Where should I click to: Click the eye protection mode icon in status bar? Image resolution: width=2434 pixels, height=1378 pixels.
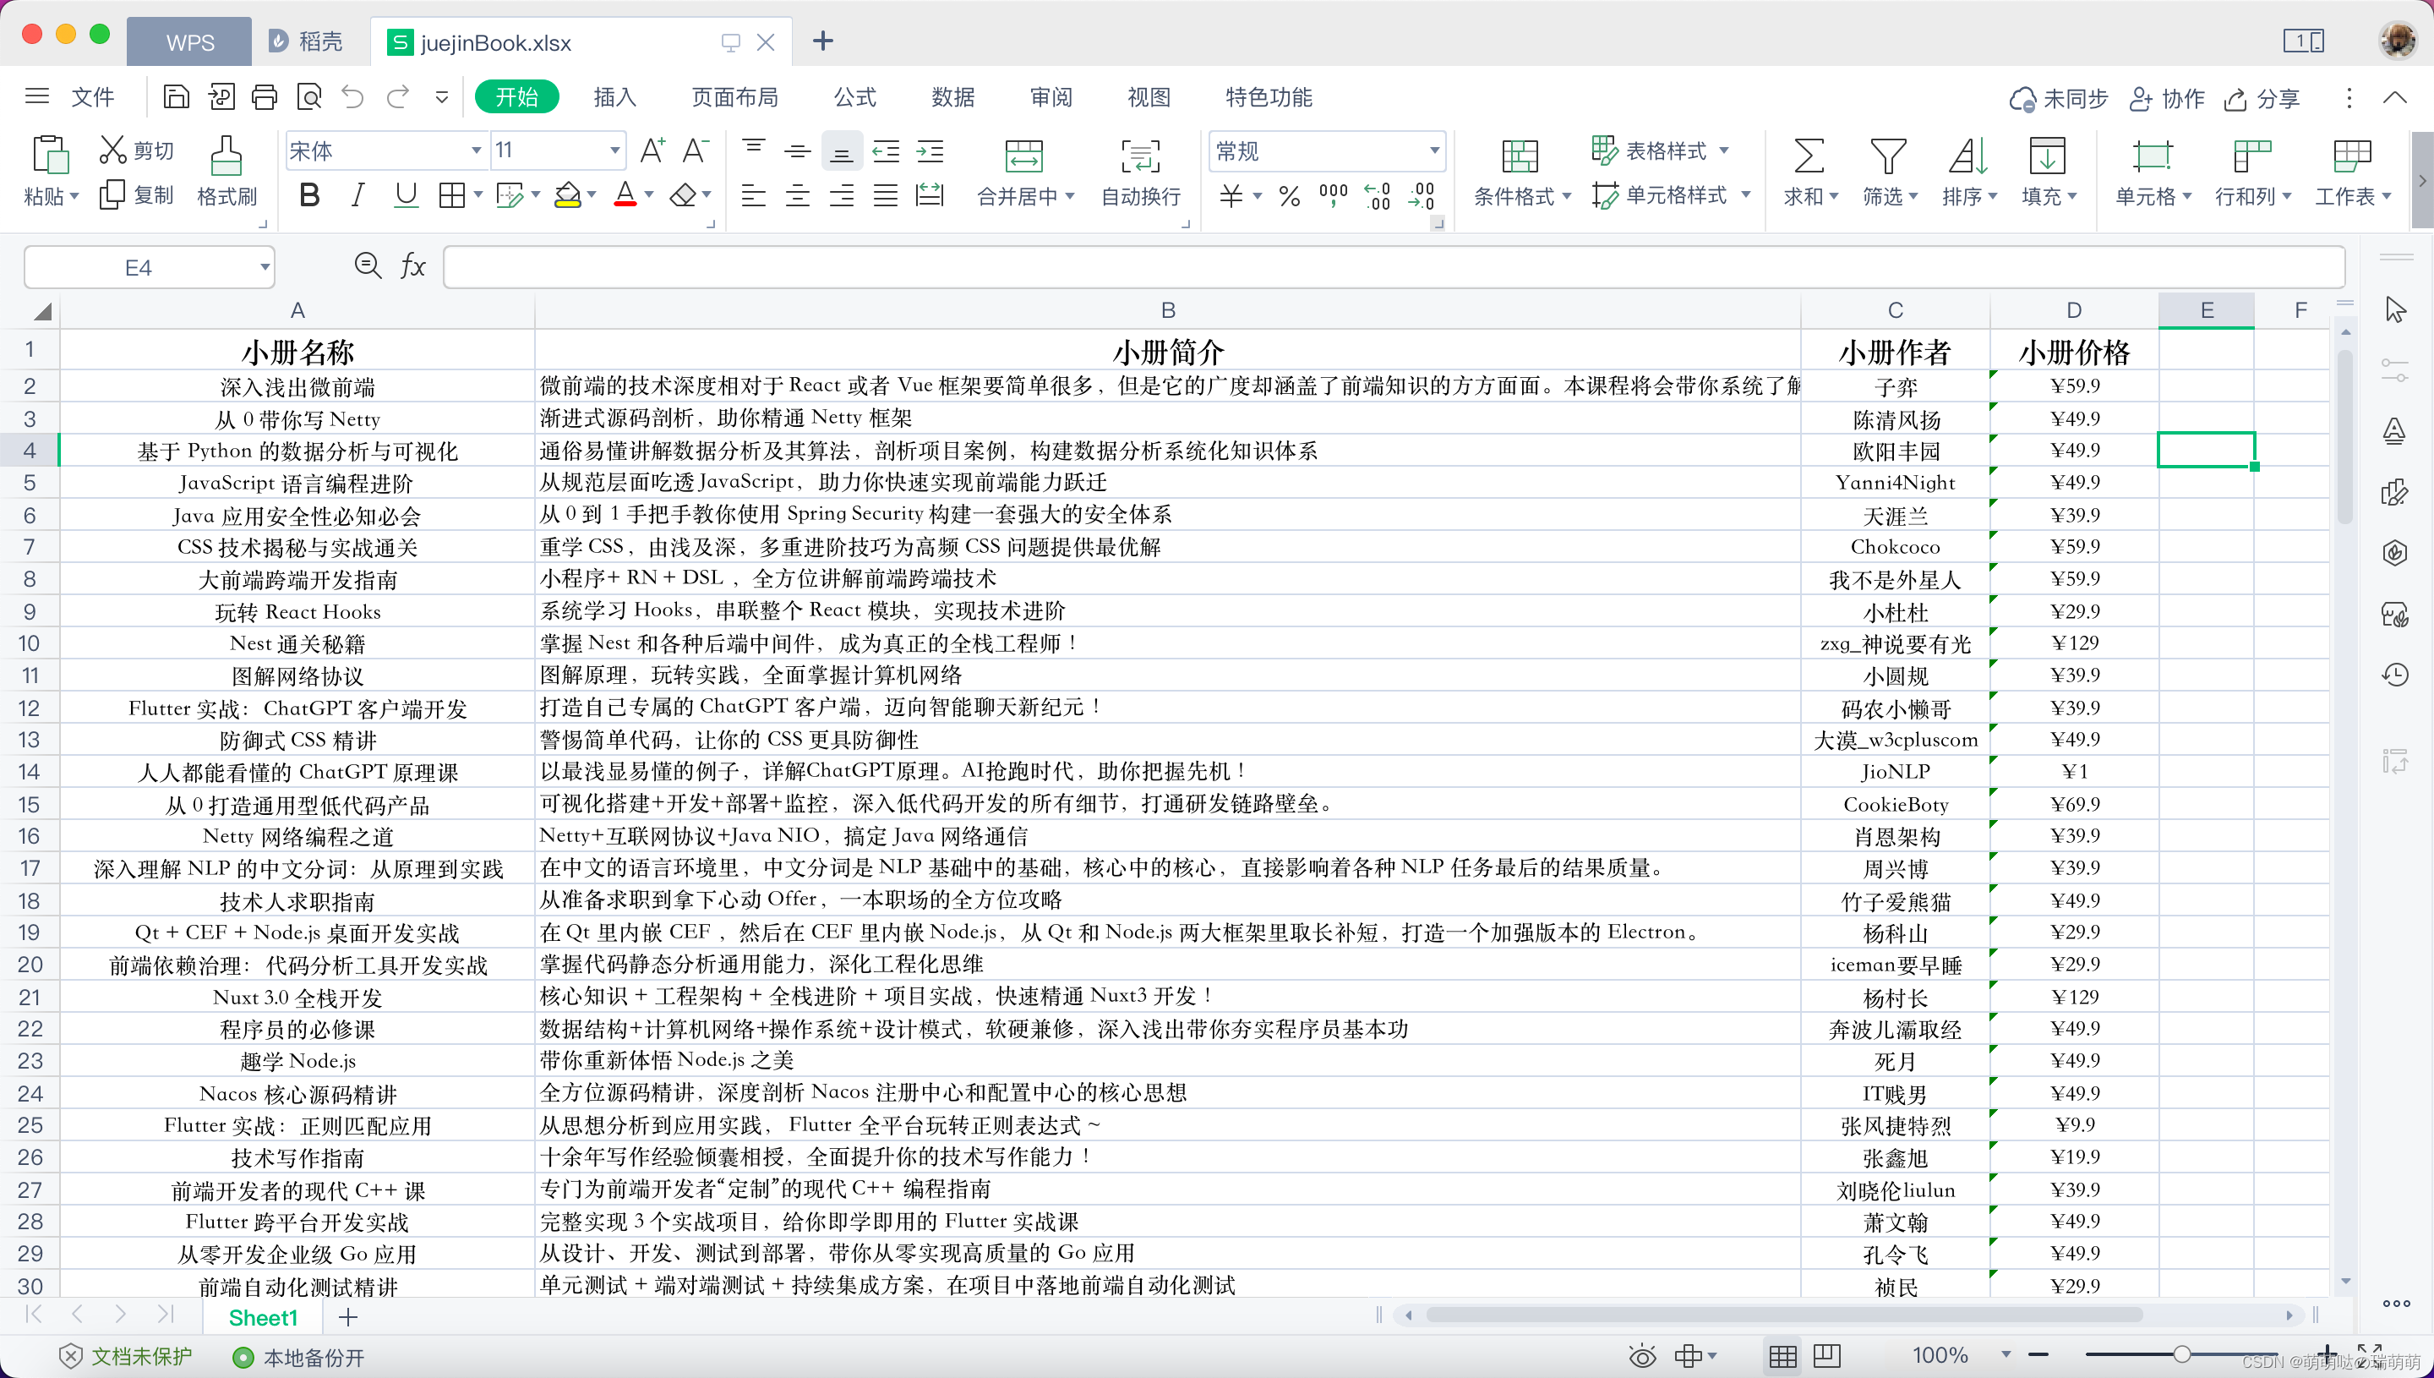1643,1355
